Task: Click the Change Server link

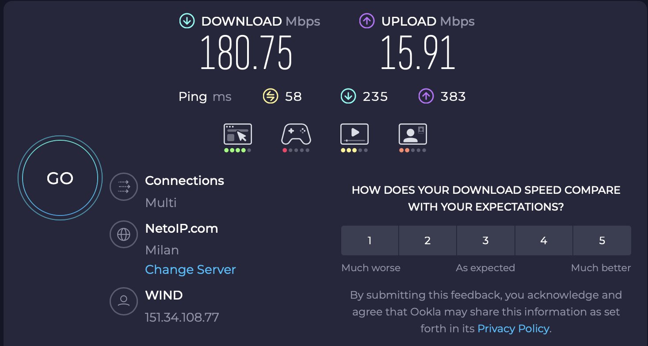Action: tap(191, 269)
